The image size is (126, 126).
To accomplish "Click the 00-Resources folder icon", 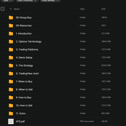I will [11, 26].
